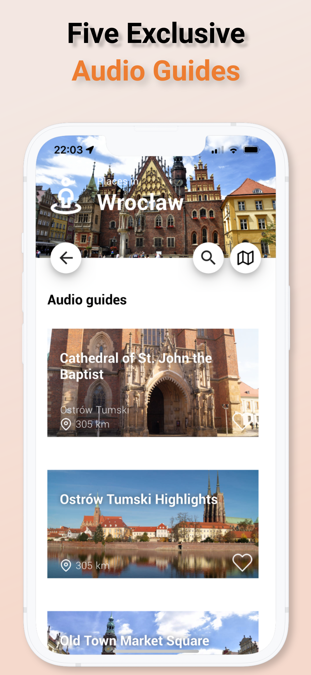Tap the cellular signal bars
The width and height of the screenshot is (311, 675).
pyautogui.click(x=218, y=150)
